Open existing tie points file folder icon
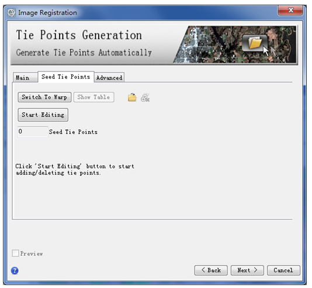Screen dimensions: 312x288 (132, 97)
